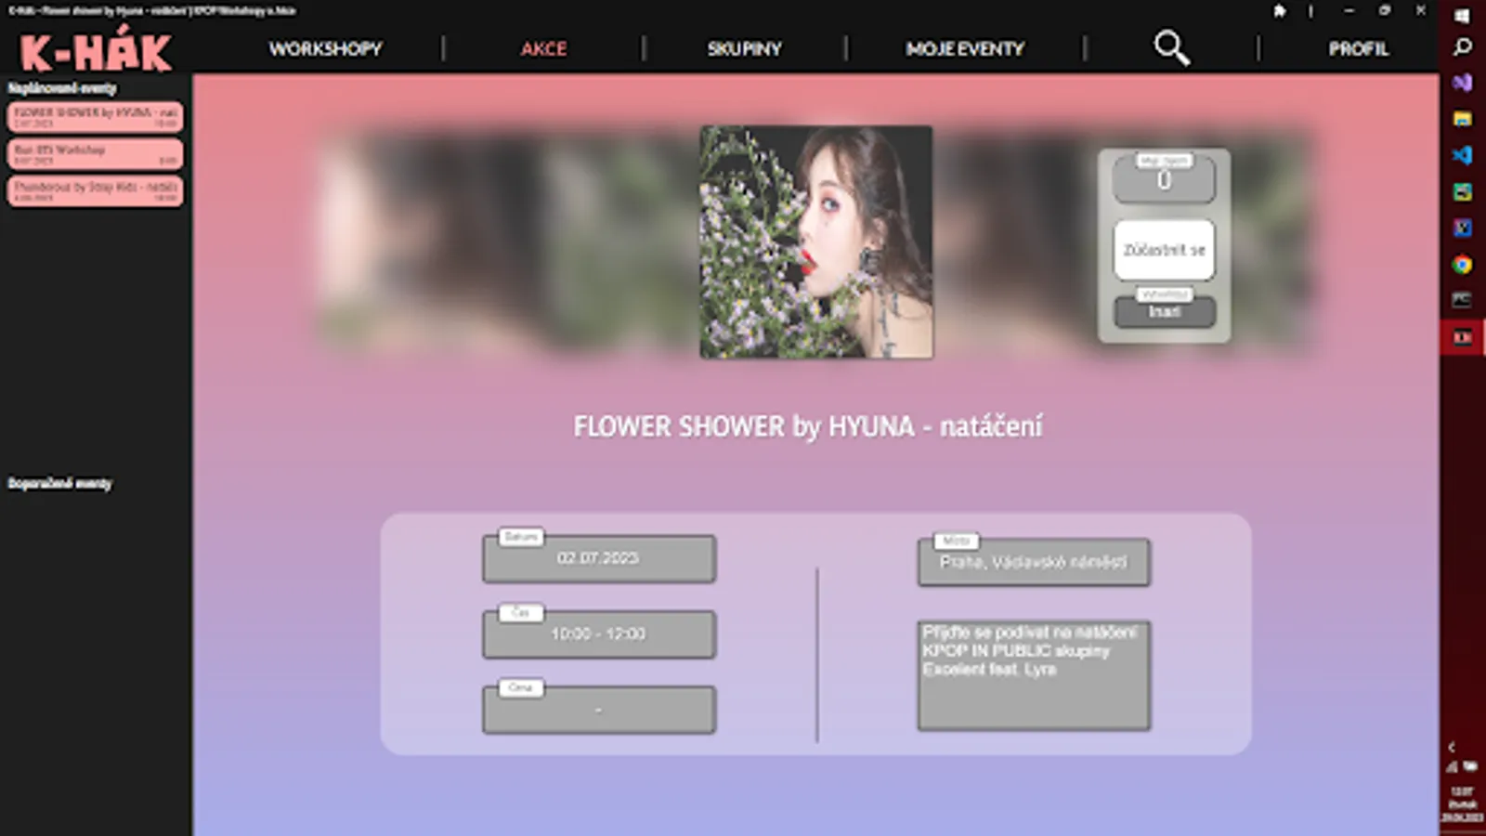Open the BTS Workshop planned event card
Image resolution: width=1486 pixels, height=836 pixels.
95,154
